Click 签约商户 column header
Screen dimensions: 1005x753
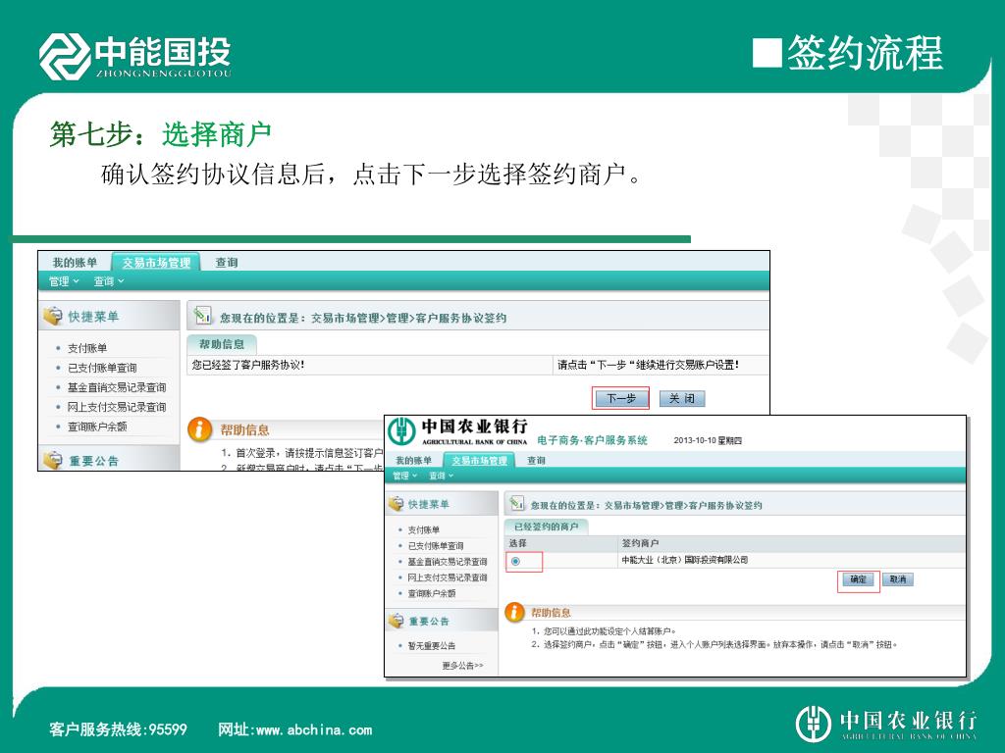click(x=640, y=543)
